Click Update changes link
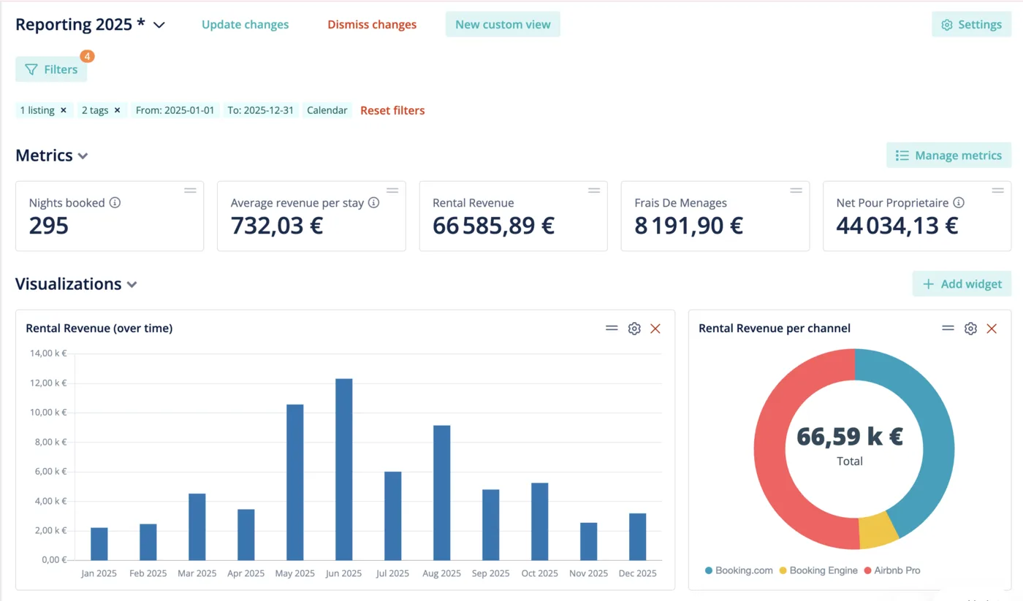 [245, 25]
